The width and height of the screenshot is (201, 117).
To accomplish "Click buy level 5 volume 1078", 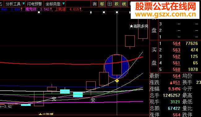I will tap(193, 69).
